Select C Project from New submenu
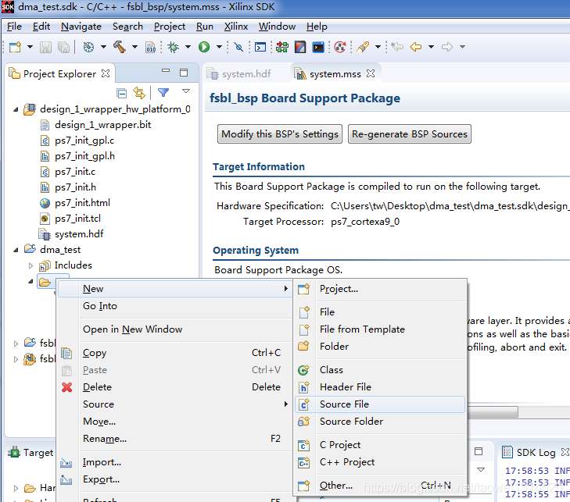This screenshot has width=570, height=502. 380,445
